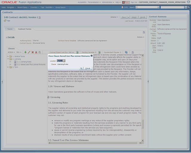Click the icon after Nonstandard Clauses 2
Viewport: 191px width, 153px height.
pyautogui.click(x=126, y=52)
